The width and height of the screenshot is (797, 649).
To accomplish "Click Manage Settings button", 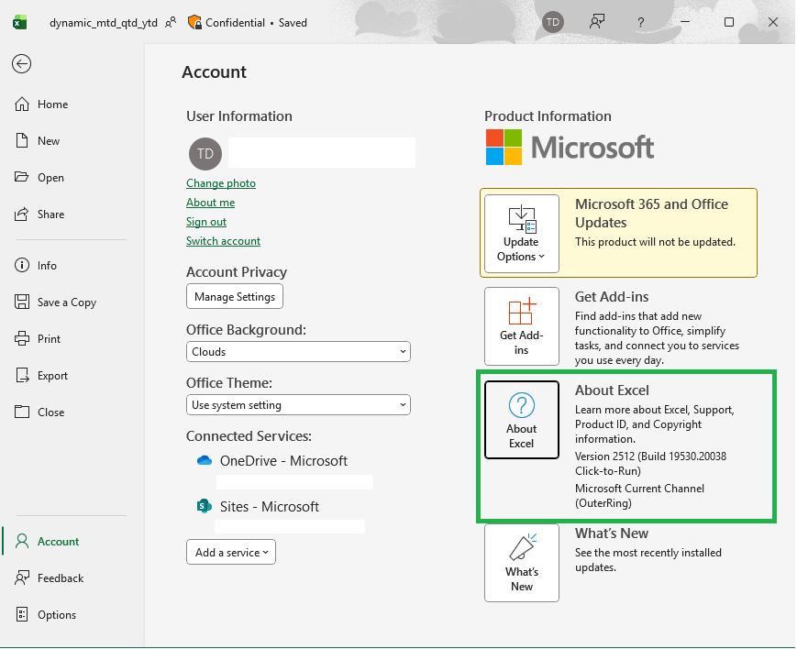I will pyautogui.click(x=235, y=296).
